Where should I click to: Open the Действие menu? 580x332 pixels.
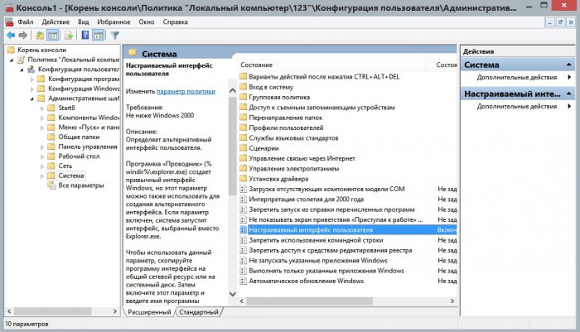click(56, 22)
